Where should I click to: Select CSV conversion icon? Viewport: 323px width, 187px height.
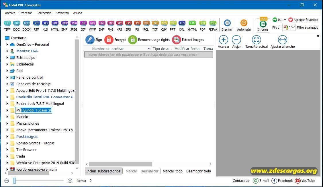click(164, 25)
